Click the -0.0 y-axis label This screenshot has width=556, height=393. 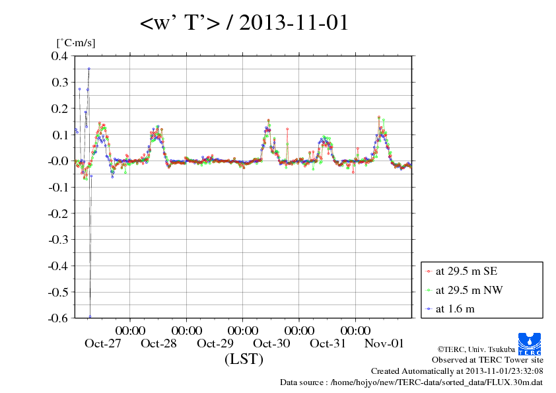[58, 161]
